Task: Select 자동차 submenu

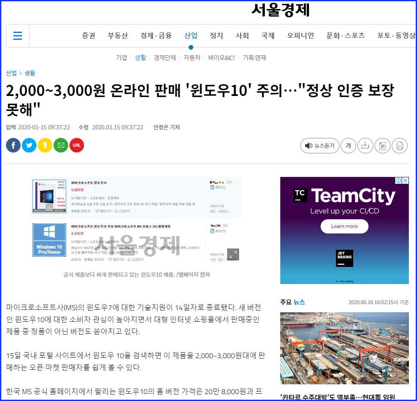Action: [x=192, y=58]
